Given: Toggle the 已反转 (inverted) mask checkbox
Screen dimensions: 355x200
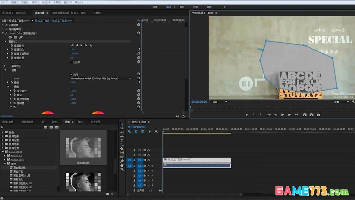Looking at the screenshot, I should coord(71,62).
